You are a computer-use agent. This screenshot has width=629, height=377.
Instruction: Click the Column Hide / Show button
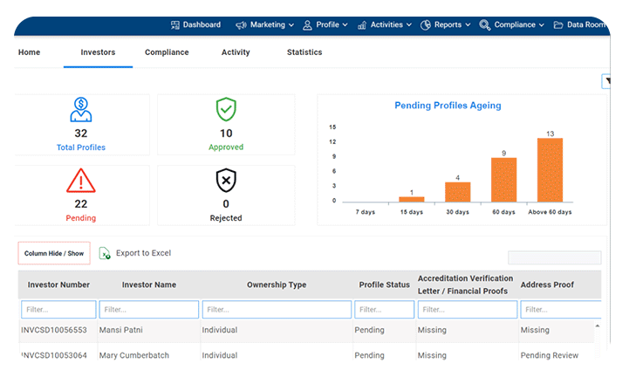[54, 253]
